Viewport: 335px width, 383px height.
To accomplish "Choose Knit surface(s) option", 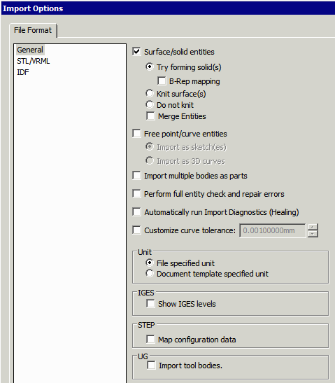I will coord(150,93).
